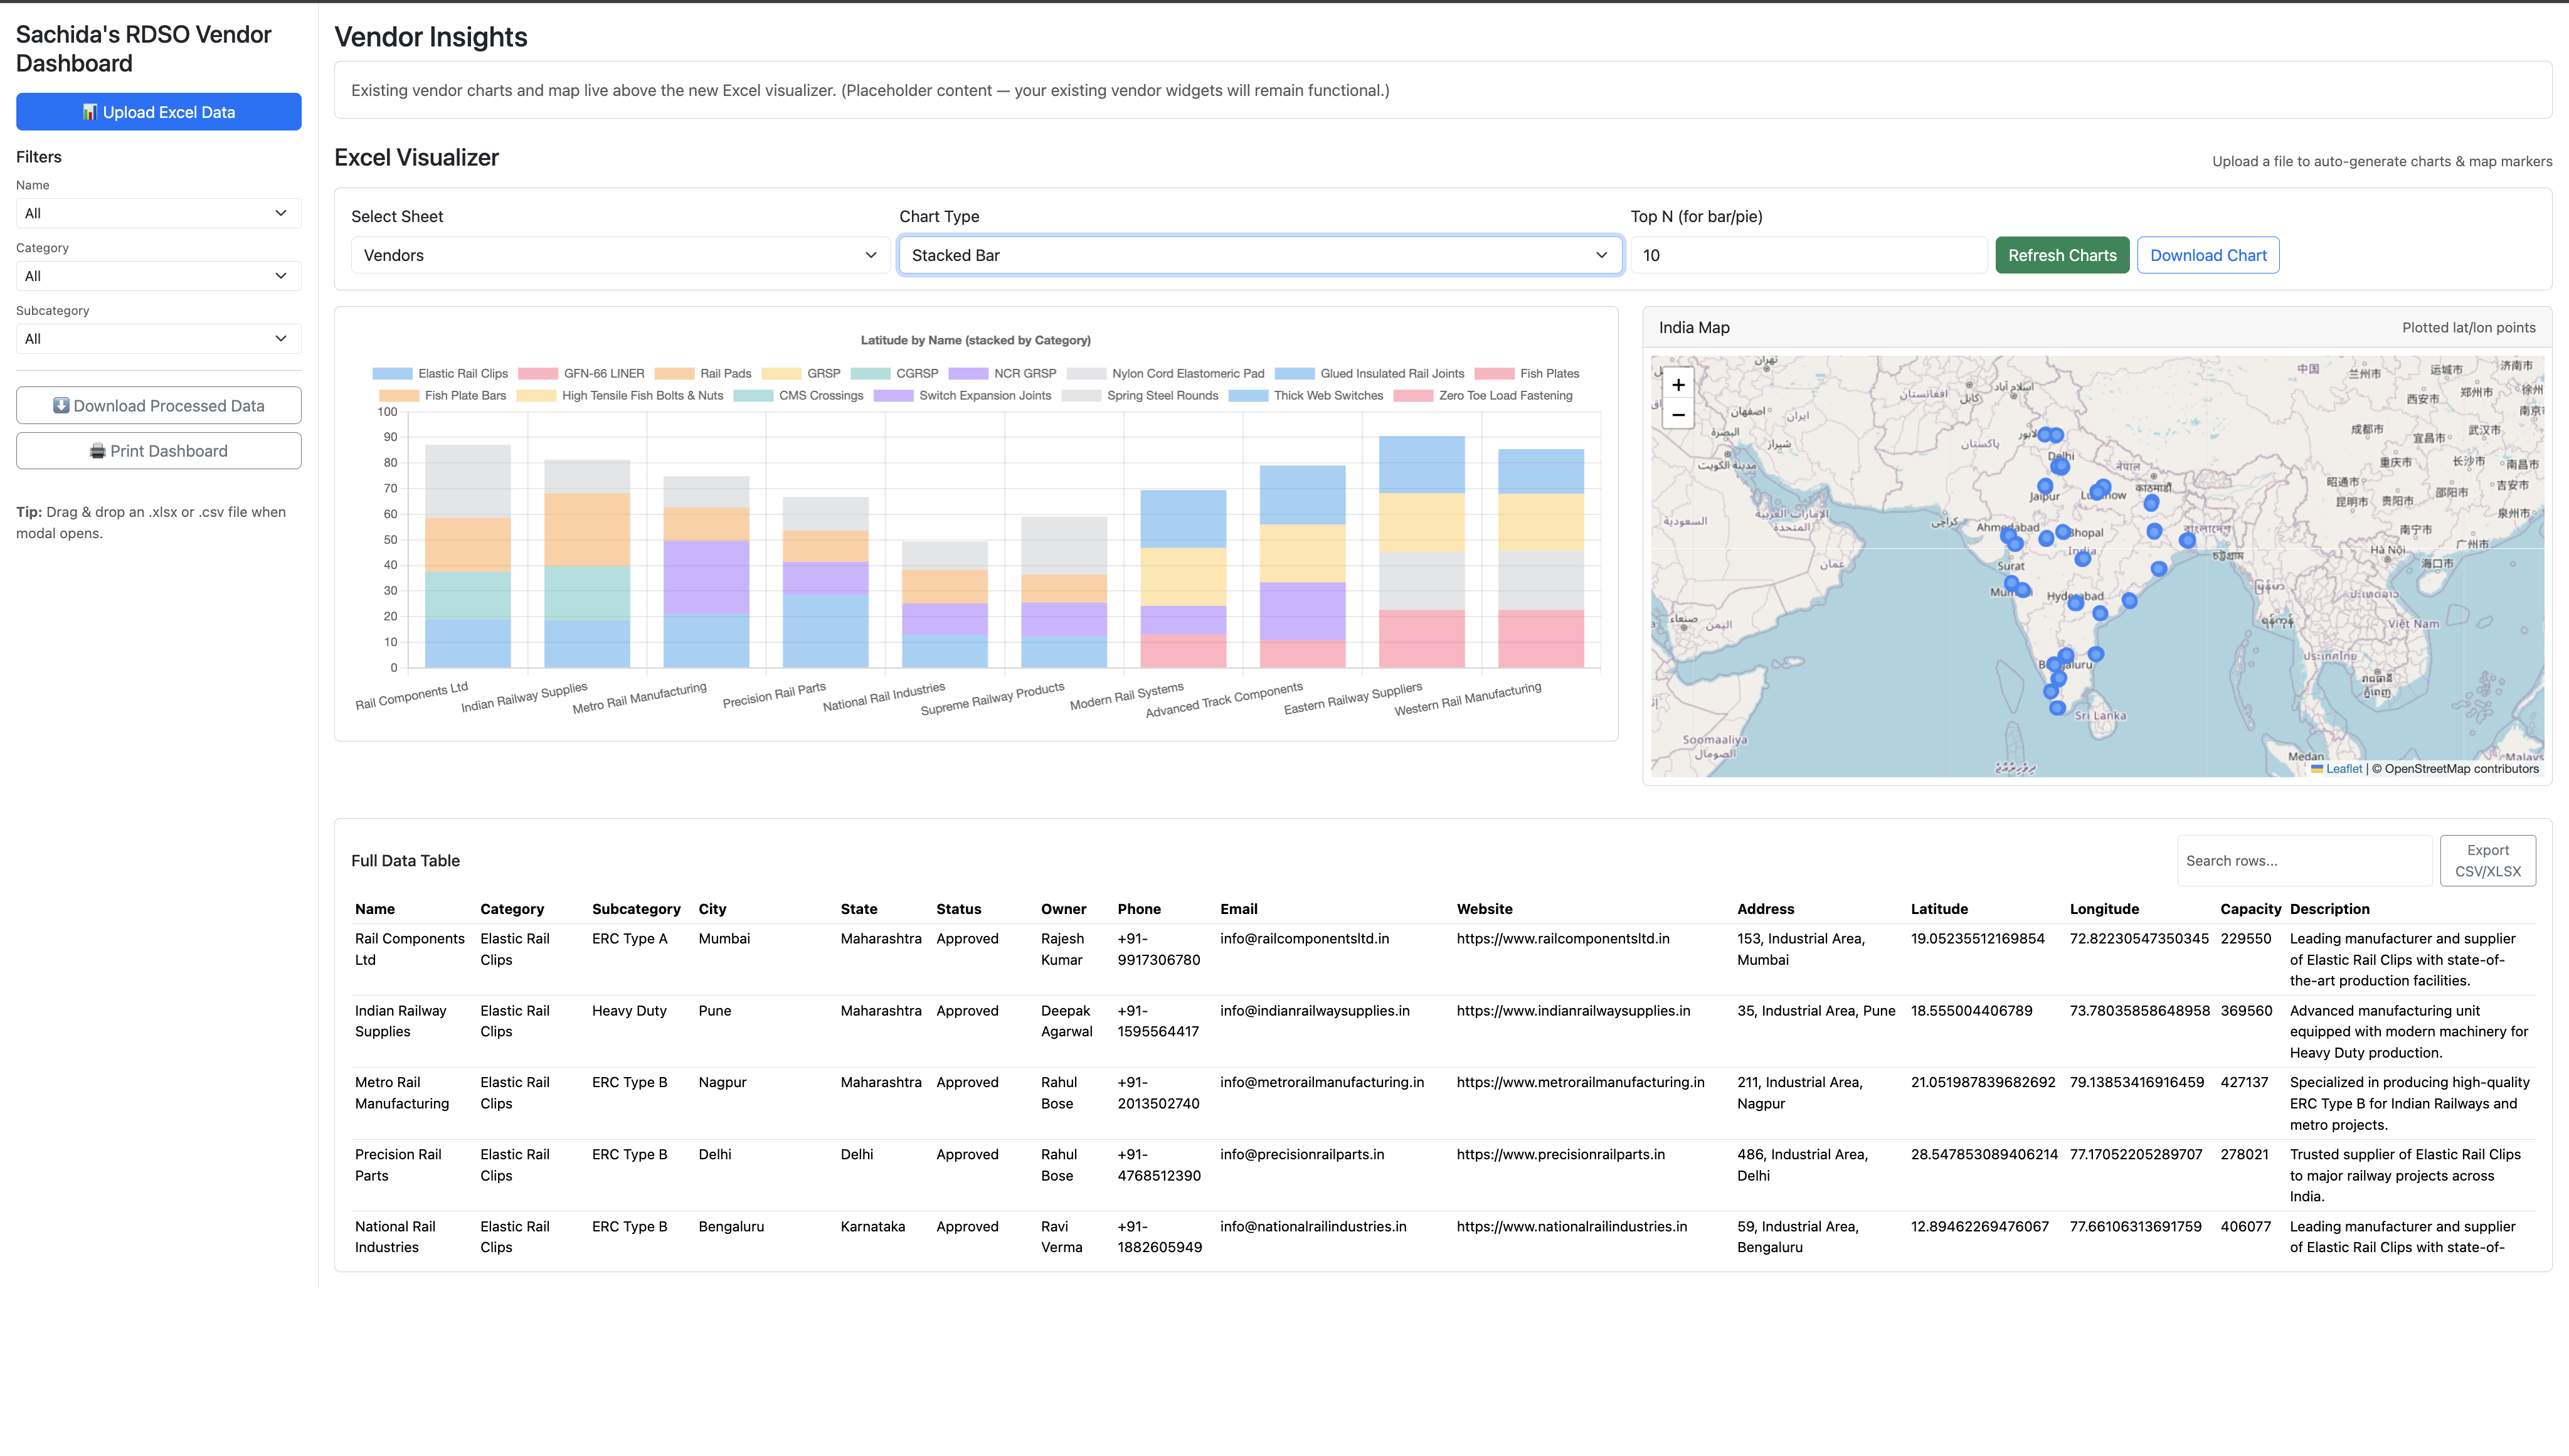Toggle Elastic Rail Clips legend entry
2569x1456 pixels.
(x=440, y=374)
